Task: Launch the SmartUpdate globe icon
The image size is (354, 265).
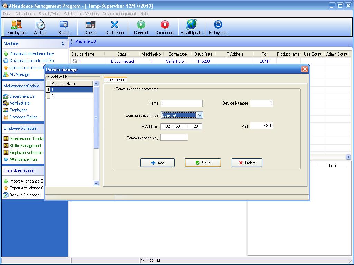Action: coord(192,24)
